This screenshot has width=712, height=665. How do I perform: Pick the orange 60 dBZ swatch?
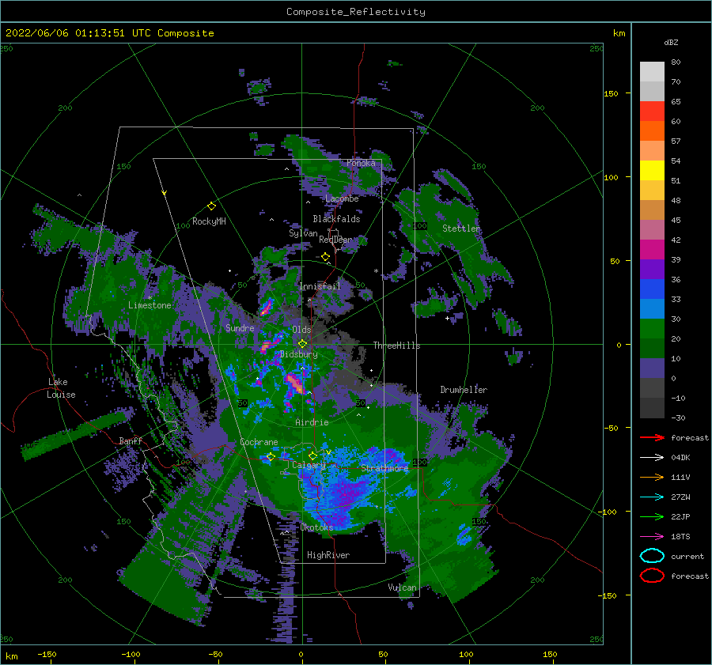[652, 130]
